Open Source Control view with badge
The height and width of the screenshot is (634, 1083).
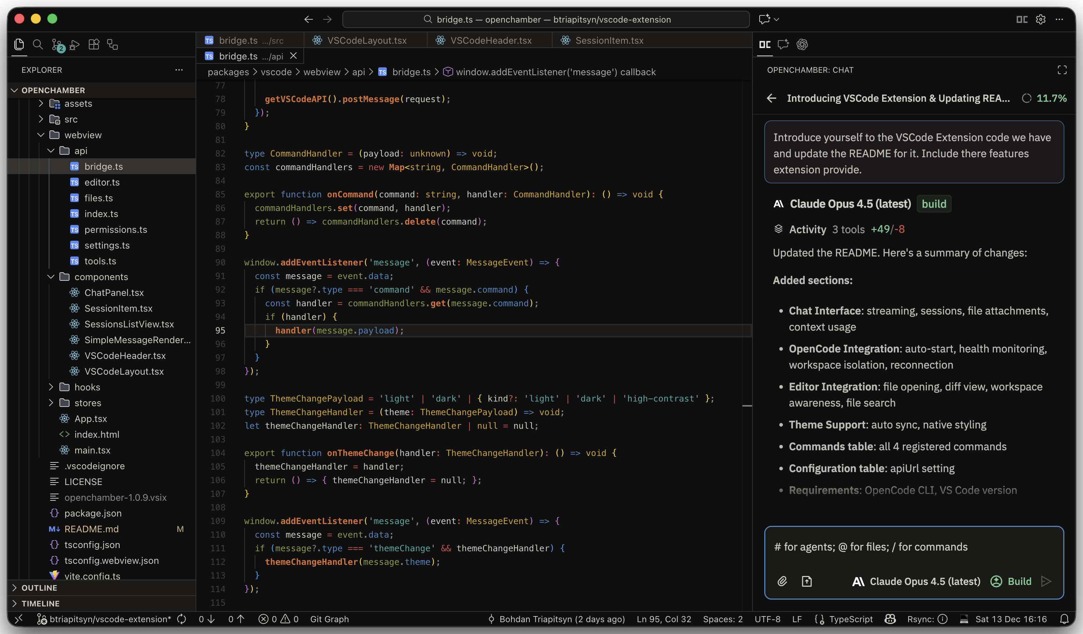click(x=58, y=45)
